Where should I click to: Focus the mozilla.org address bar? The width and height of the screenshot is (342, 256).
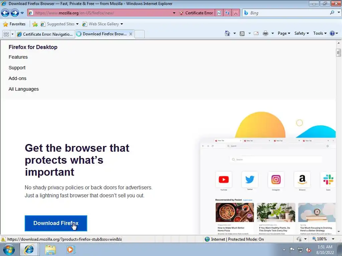(x=103, y=13)
